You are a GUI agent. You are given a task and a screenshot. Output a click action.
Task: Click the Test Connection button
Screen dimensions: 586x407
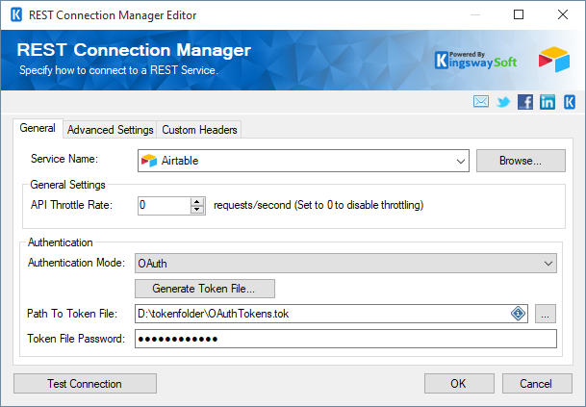point(85,384)
